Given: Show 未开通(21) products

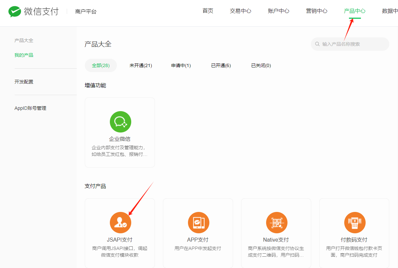Looking at the screenshot, I should click(141, 65).
